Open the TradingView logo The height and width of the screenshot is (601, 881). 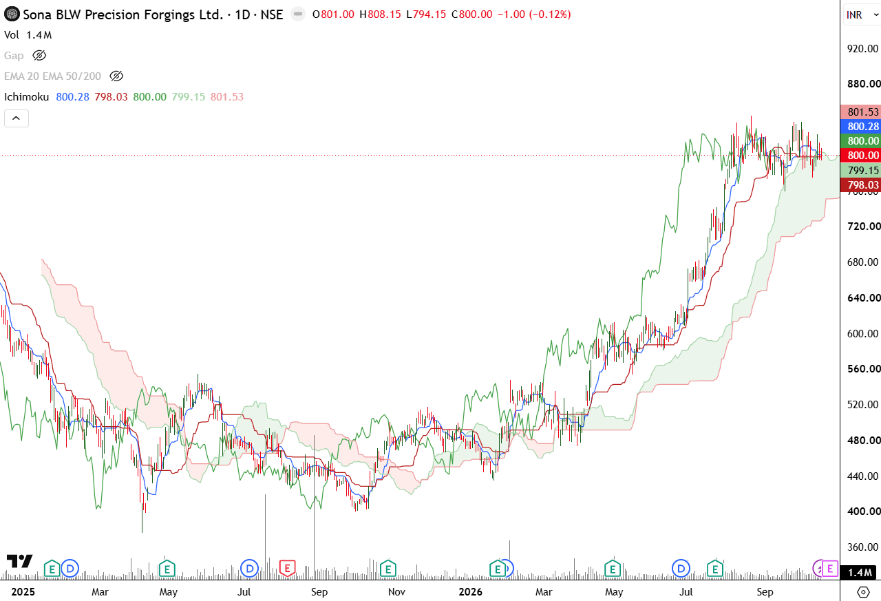coord(20,562)
